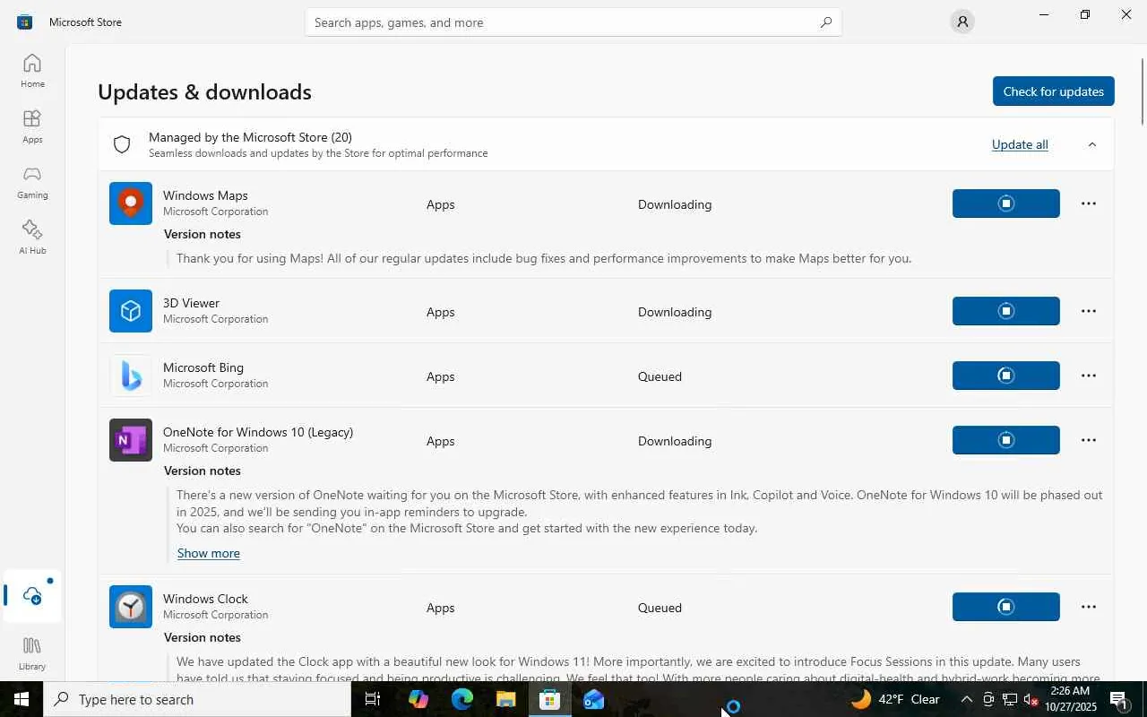Image resolution: width=1147 pixels, height=717 pixels.
Task: Open the notification center icon
Action: 1118,699
